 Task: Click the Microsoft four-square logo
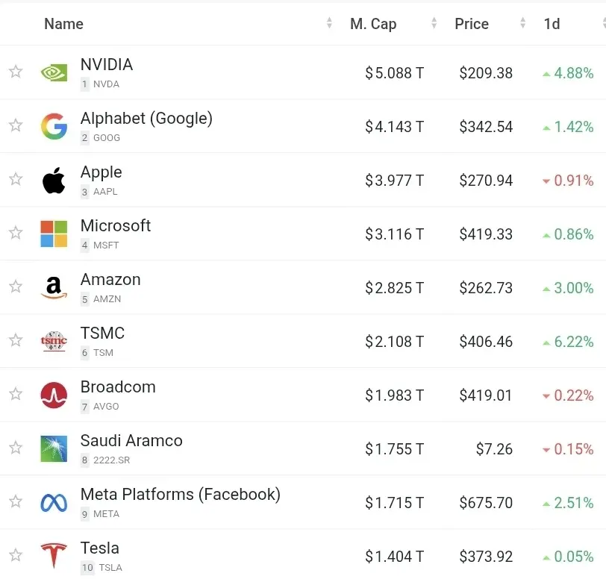click(53, 233)
